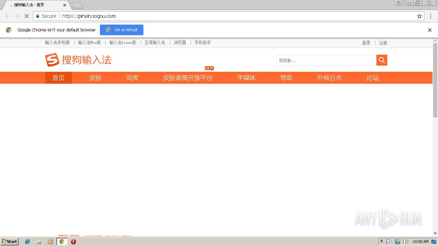Open the 帮助 navigation tab

286,78
